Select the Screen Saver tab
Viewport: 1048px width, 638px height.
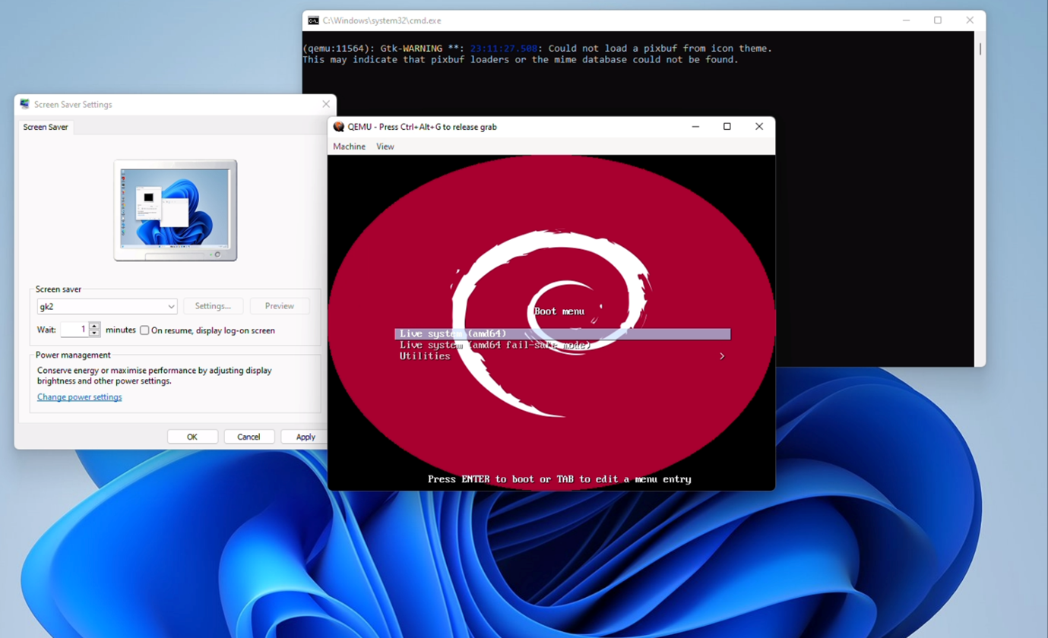click(46, 127)
